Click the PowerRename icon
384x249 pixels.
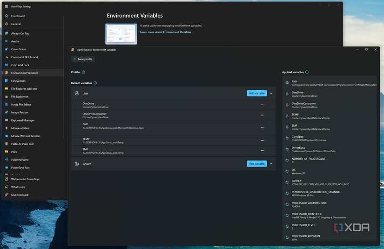tap(7, 160)
